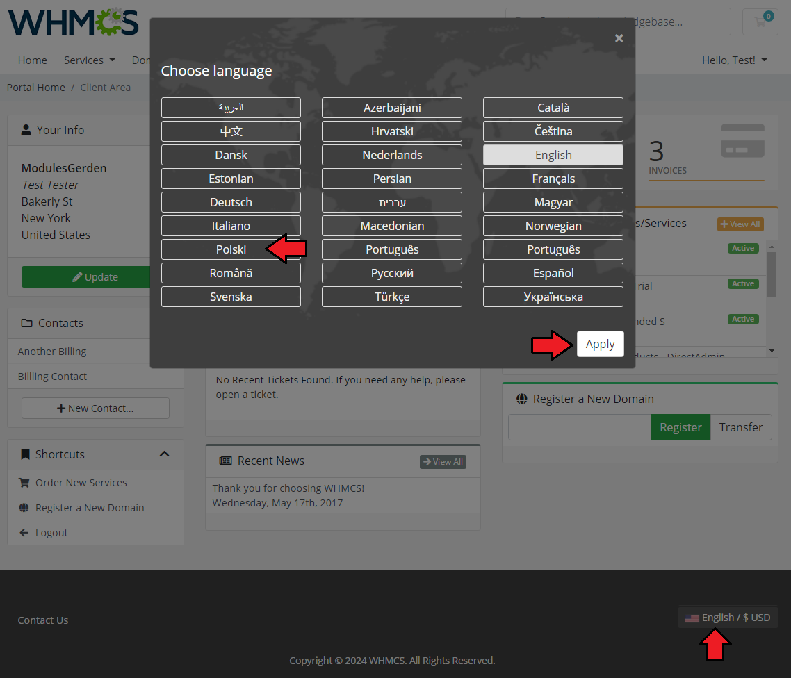Select Русский language
791x678 pixels.
(392, 273)
